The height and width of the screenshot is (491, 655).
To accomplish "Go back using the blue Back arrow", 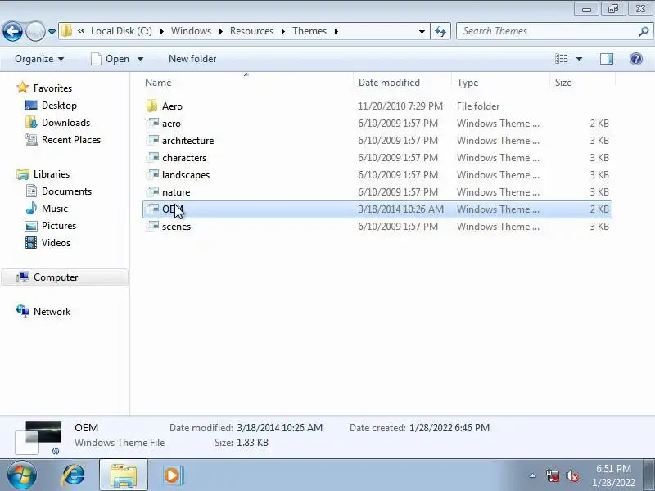I will click(12, 31).
